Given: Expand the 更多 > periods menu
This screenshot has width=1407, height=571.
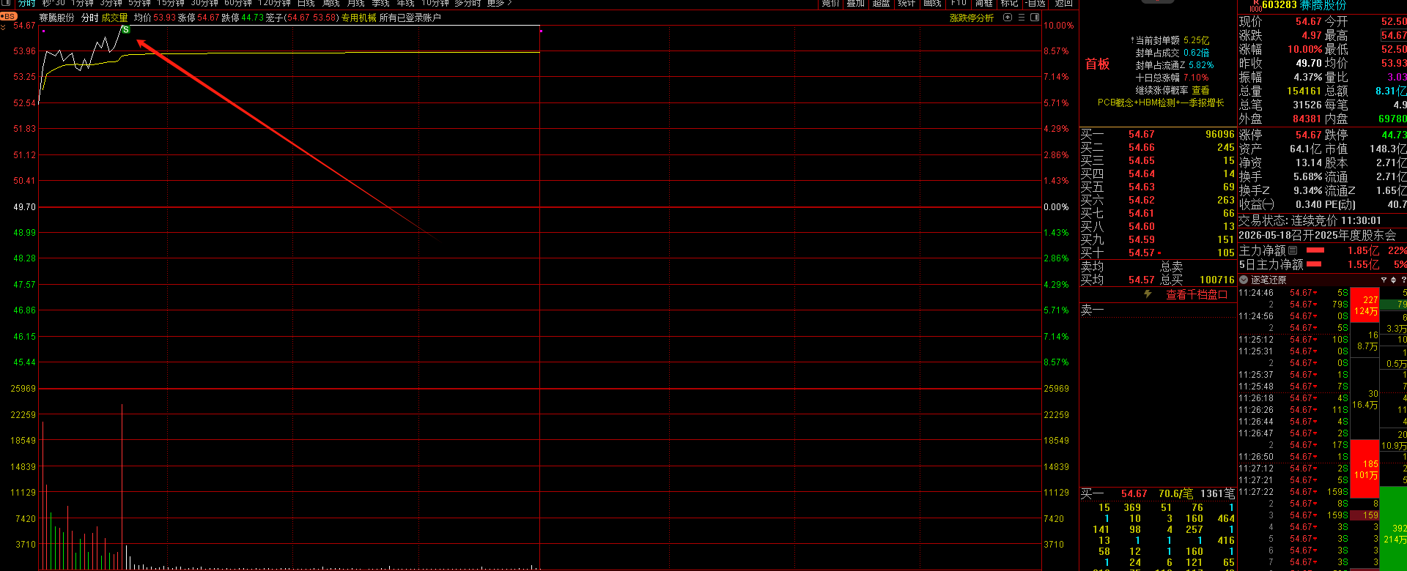Looking at the screenshot, I should tap(498, 4).
